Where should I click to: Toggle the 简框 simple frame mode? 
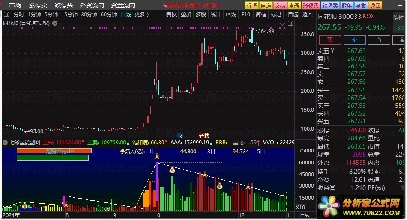tap(260, 15)
